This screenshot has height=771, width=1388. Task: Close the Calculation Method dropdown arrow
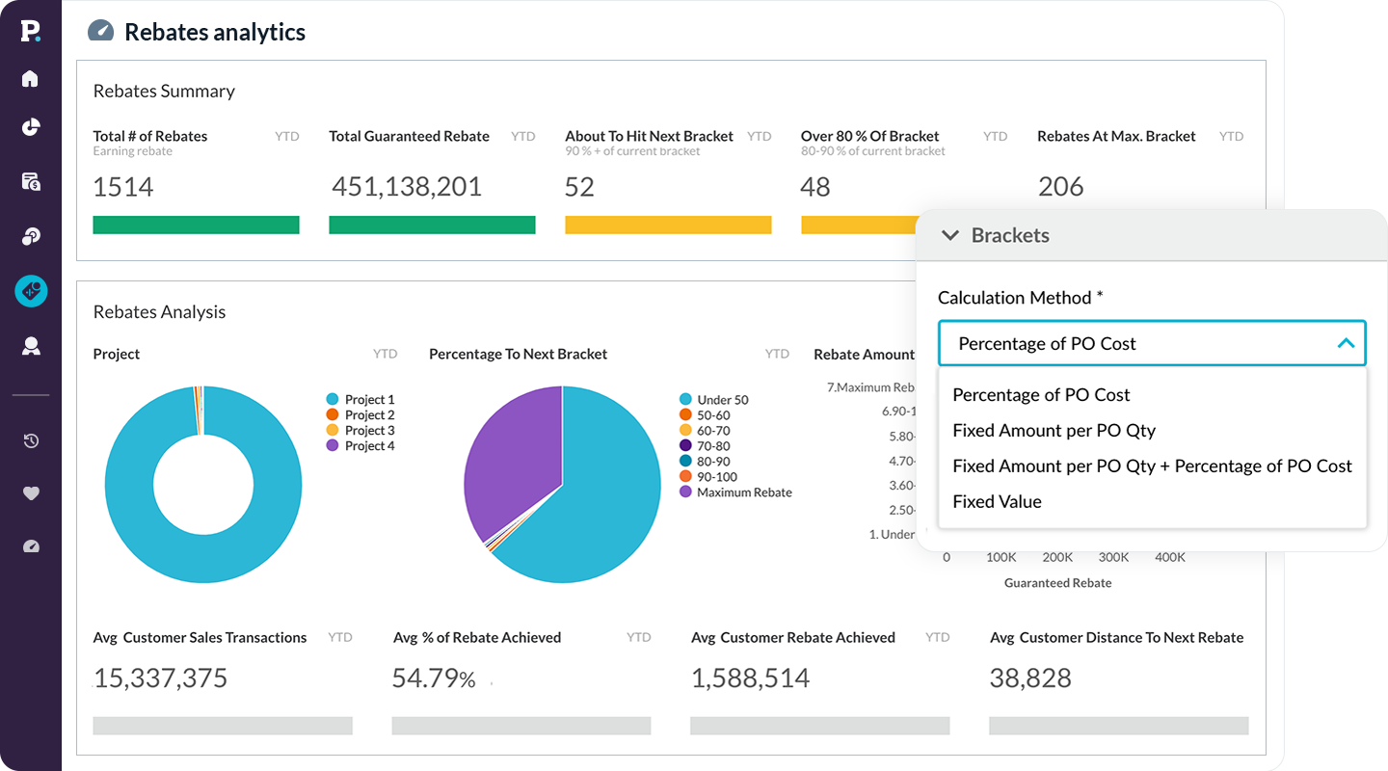pos(1346,343)
